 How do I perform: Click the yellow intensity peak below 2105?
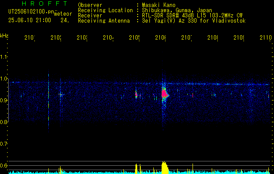(x=136, y=169)
